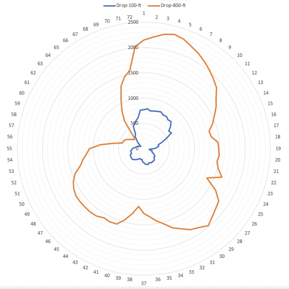Select the orange line marker in legend
The width and height of the screenshot is (289, 289).
[x=153, y=5]
